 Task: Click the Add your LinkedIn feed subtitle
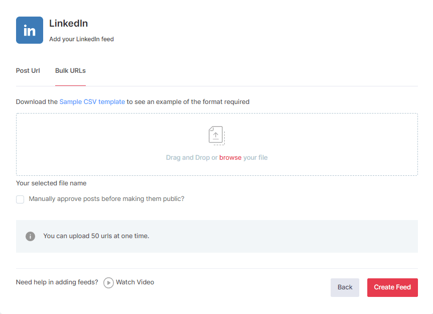click(x=81, y=39)
